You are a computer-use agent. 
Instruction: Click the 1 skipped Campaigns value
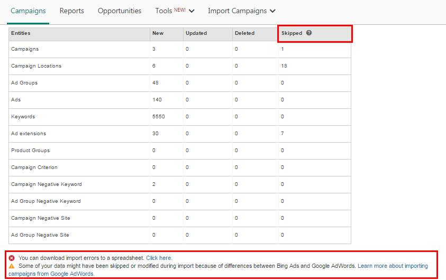point(283,49)
